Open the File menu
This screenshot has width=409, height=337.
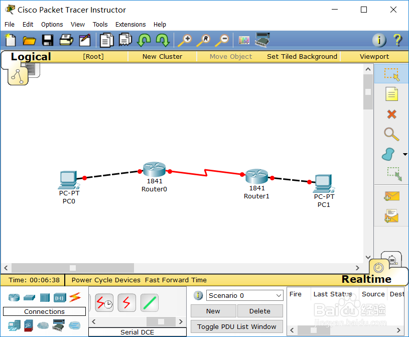click(x=10, y=24)
